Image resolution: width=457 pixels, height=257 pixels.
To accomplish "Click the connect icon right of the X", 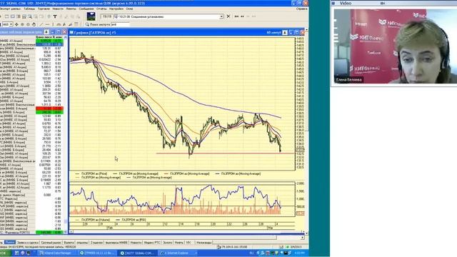I will [x=236, y=16].
